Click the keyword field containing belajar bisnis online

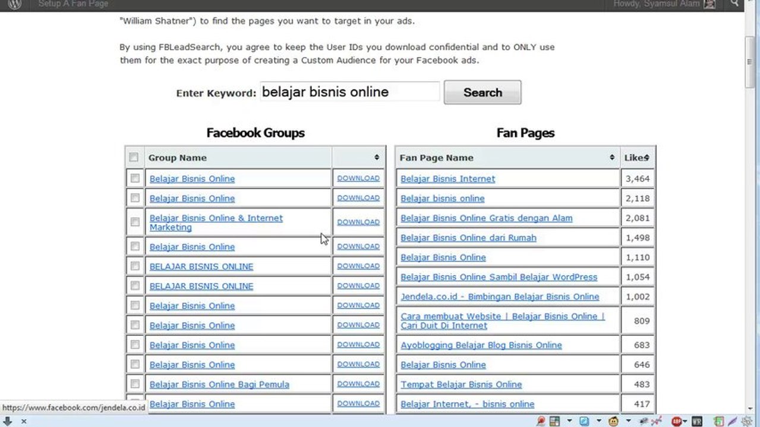pos(350,92)
